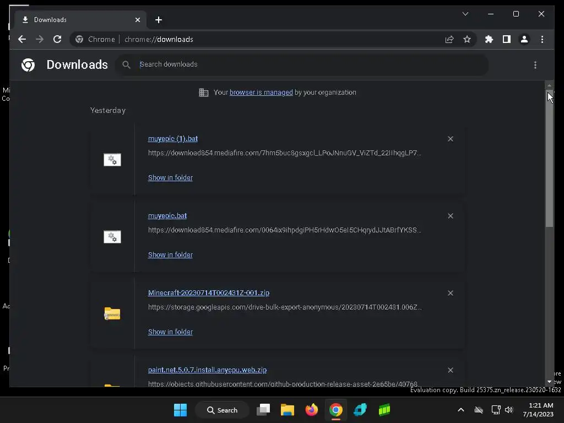The height and width of the screenshot is (423, 564).
Task: Open the taskbar Search box
Action: (223, 410)
